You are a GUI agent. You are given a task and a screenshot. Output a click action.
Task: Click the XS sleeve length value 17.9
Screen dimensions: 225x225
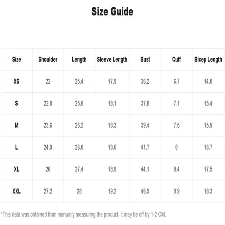click(112, 81)
